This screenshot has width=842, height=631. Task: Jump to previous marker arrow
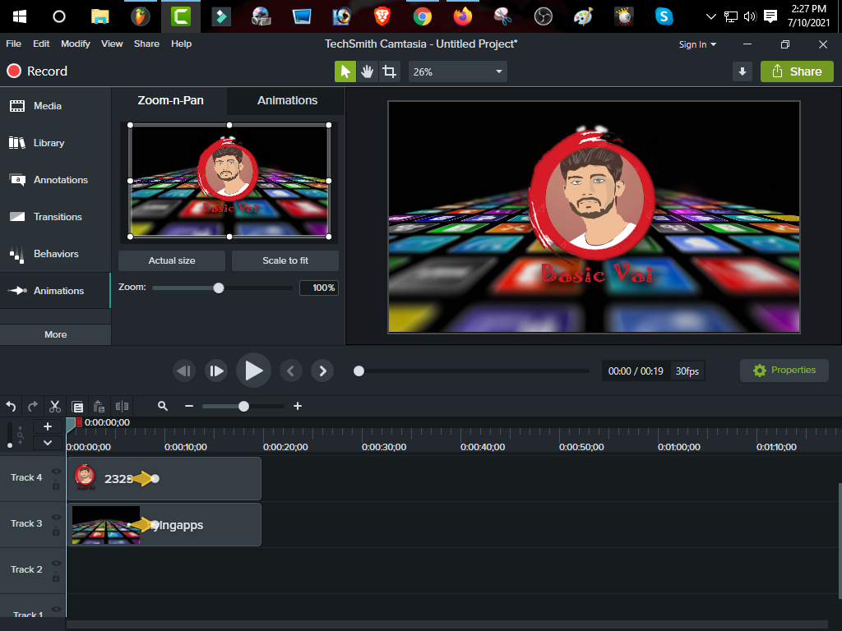(290, 371)
